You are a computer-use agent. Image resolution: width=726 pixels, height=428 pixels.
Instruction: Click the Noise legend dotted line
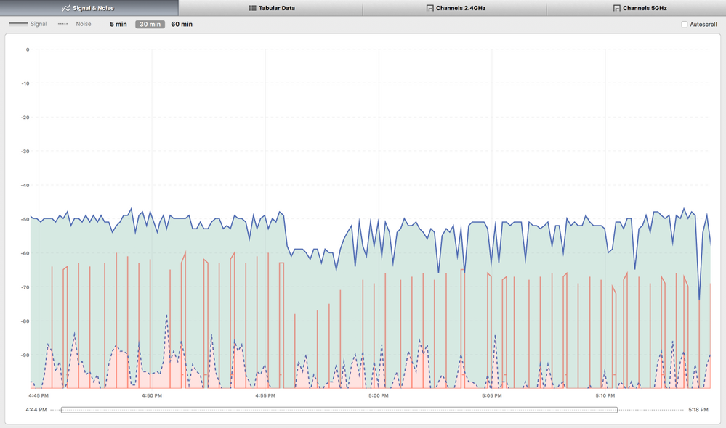coord(63,23)
